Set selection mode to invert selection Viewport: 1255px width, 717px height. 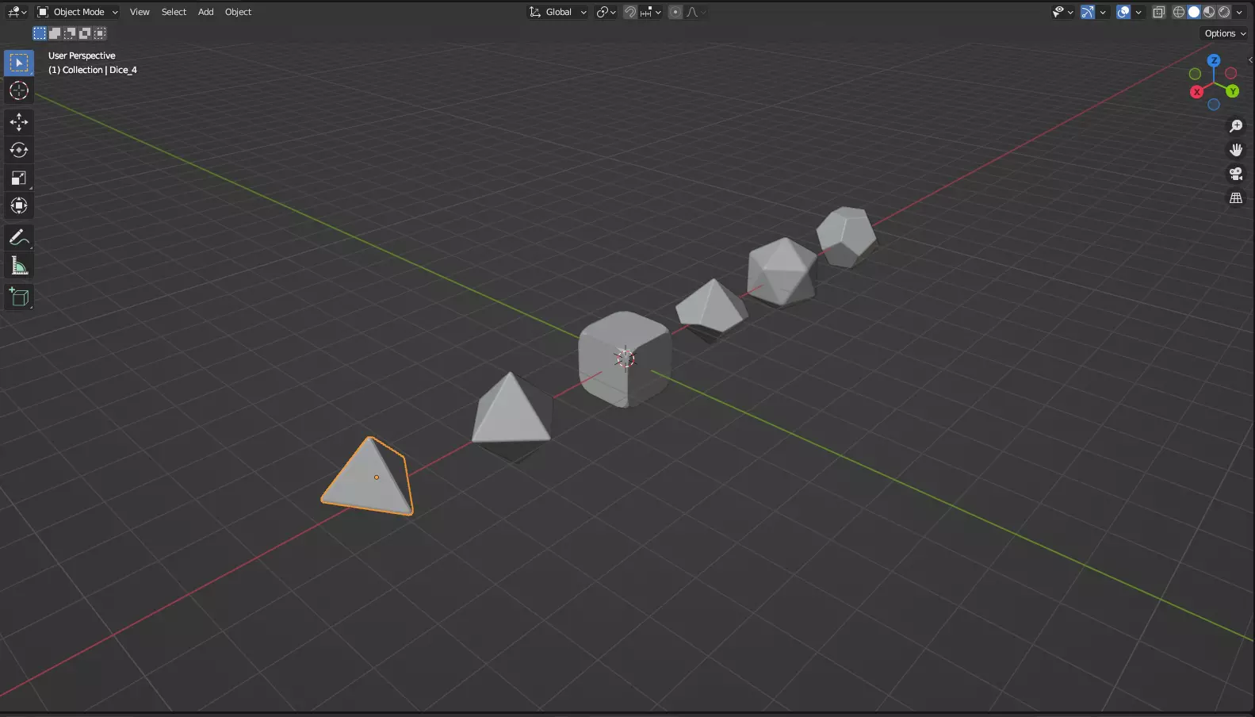click(x=85, y=33)
